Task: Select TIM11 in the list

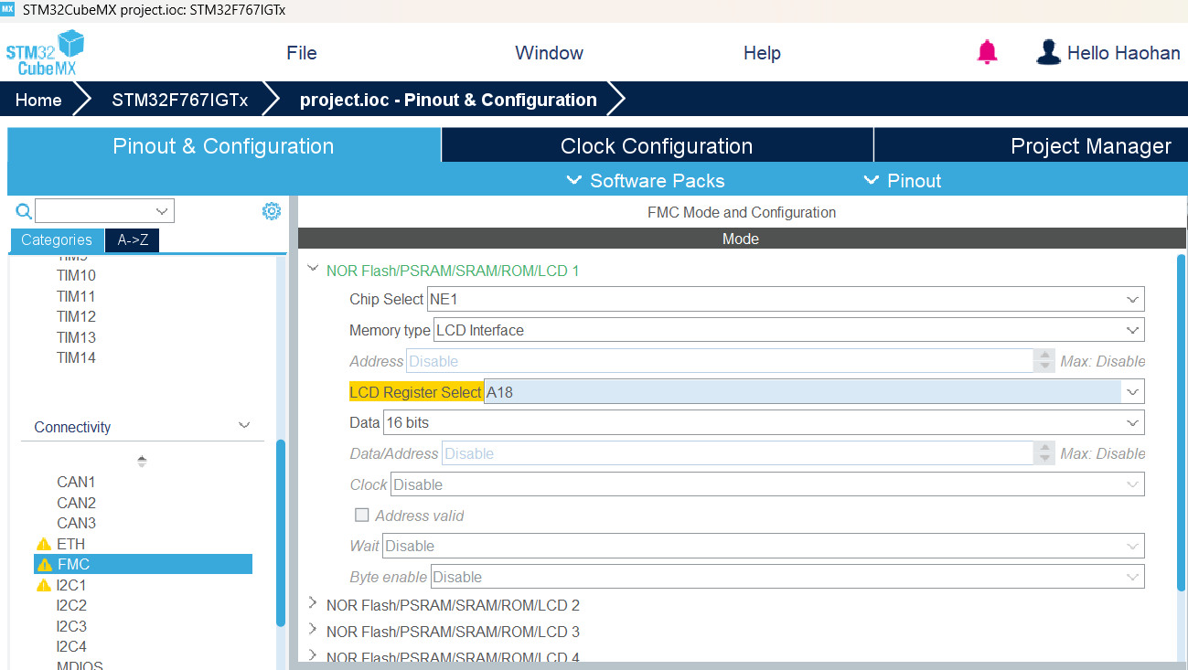Action: [x=76, y=296]
